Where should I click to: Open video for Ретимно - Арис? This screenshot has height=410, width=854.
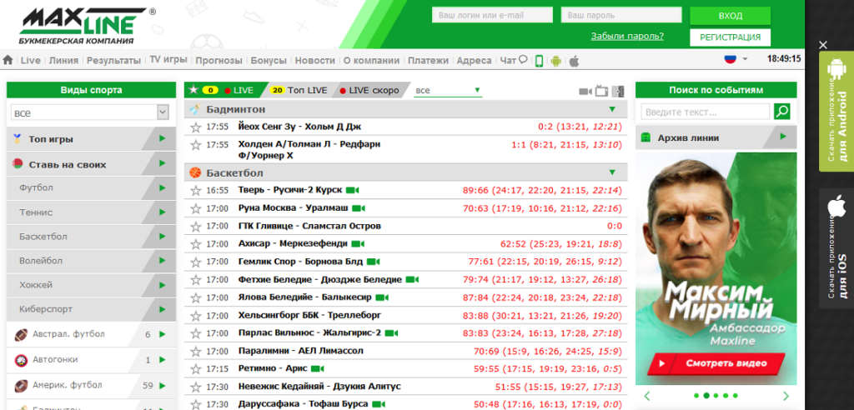(x=318, y=368)
